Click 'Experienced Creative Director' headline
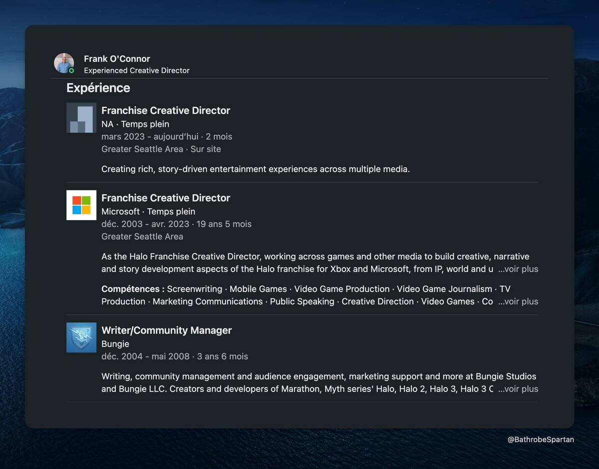 coord(137,70)
